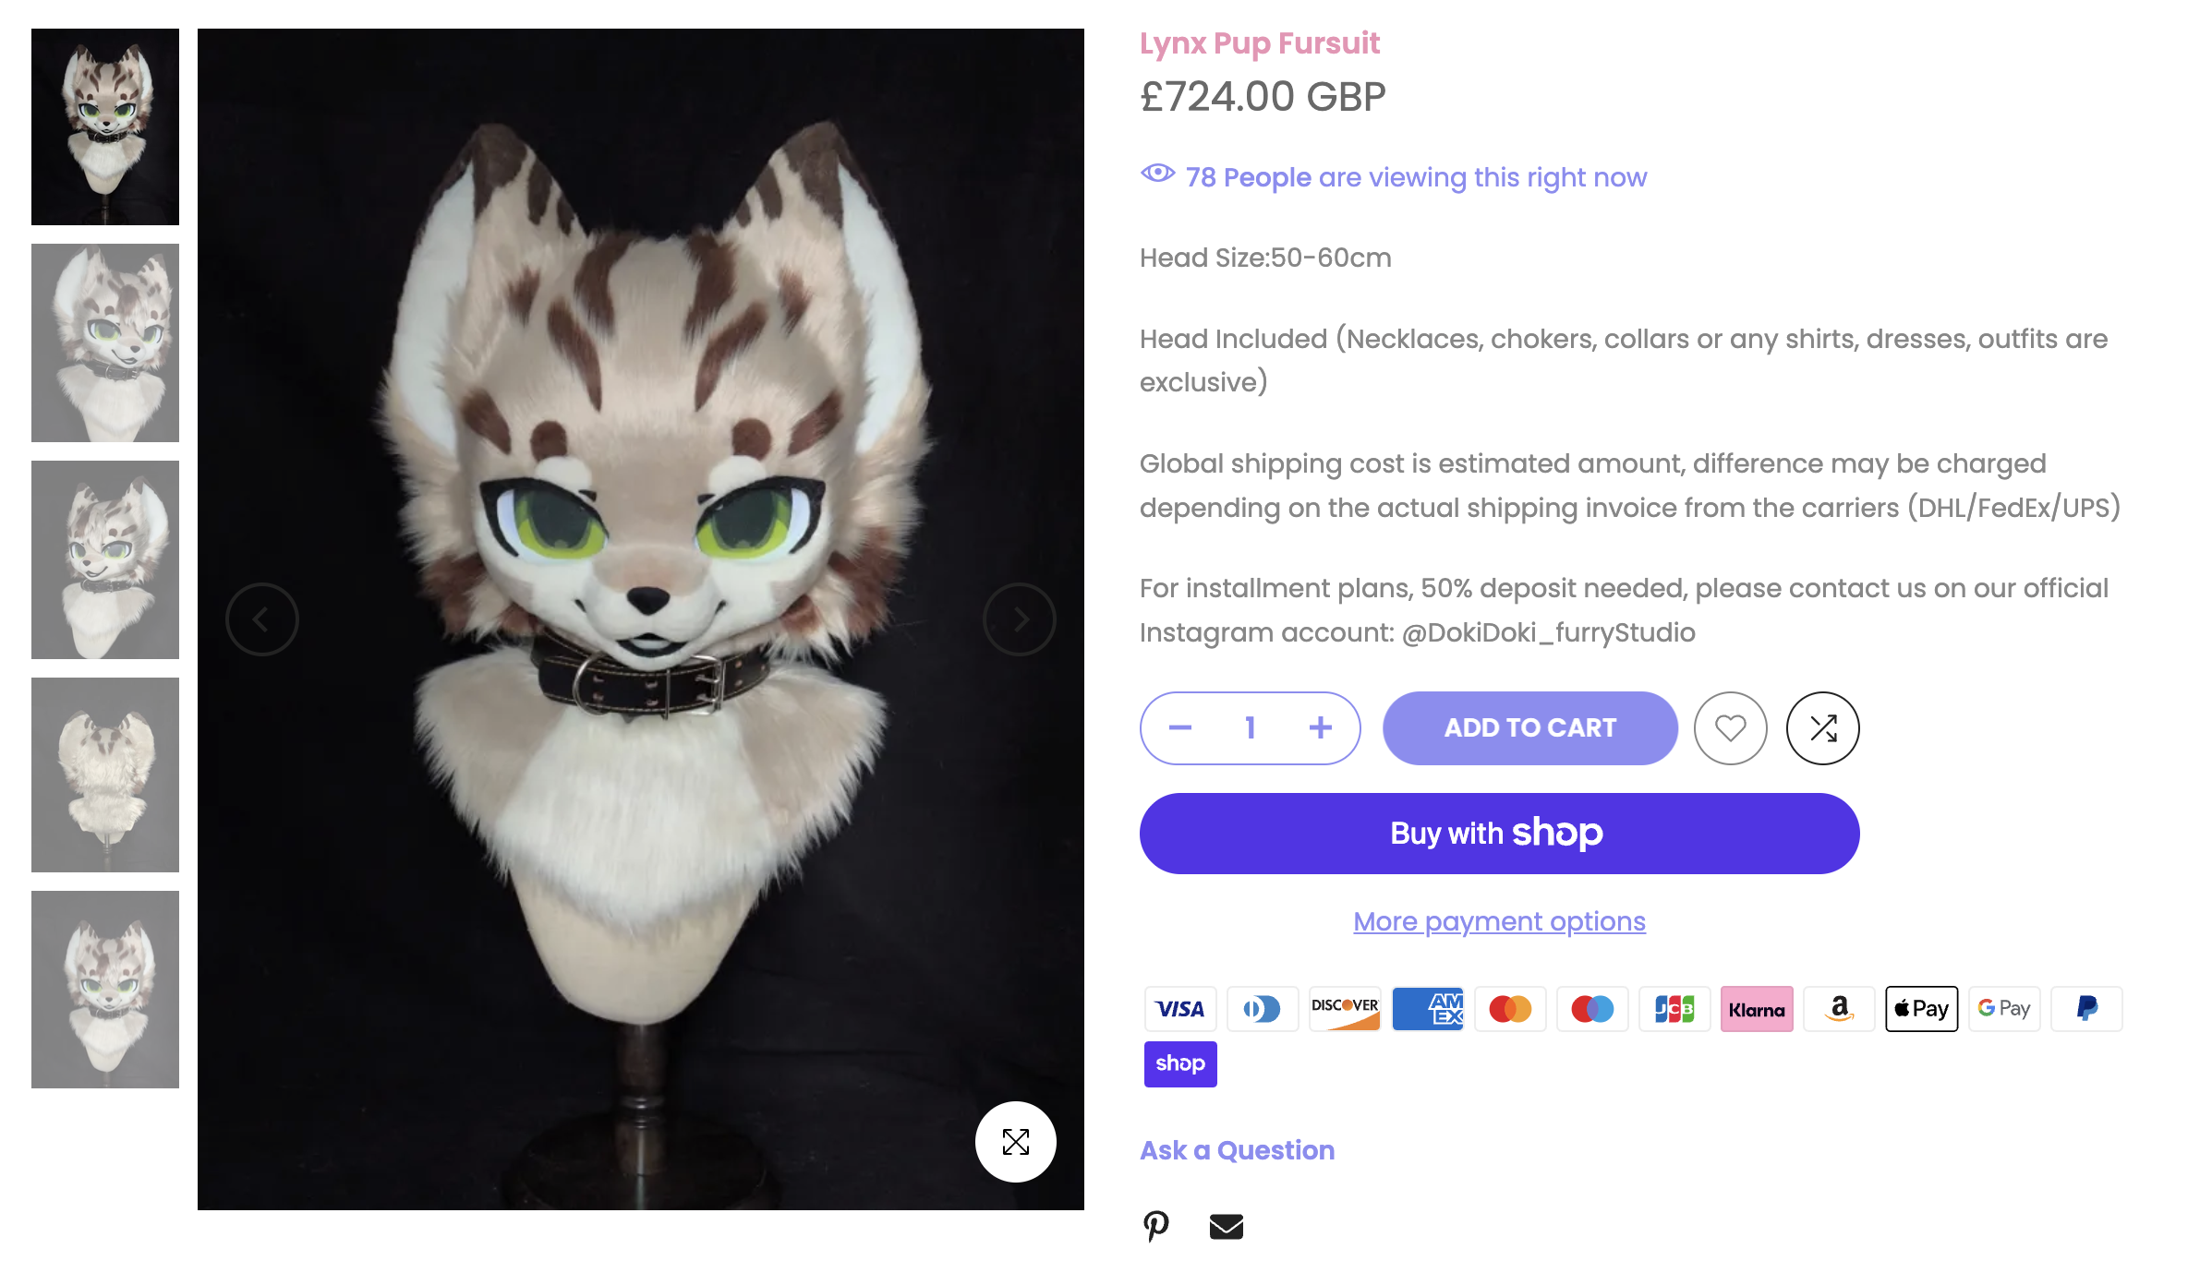Share product via email envelope icon
This screenshot has height=1261, width=2200.
pyautogui.click(x=1226, y=1226)
